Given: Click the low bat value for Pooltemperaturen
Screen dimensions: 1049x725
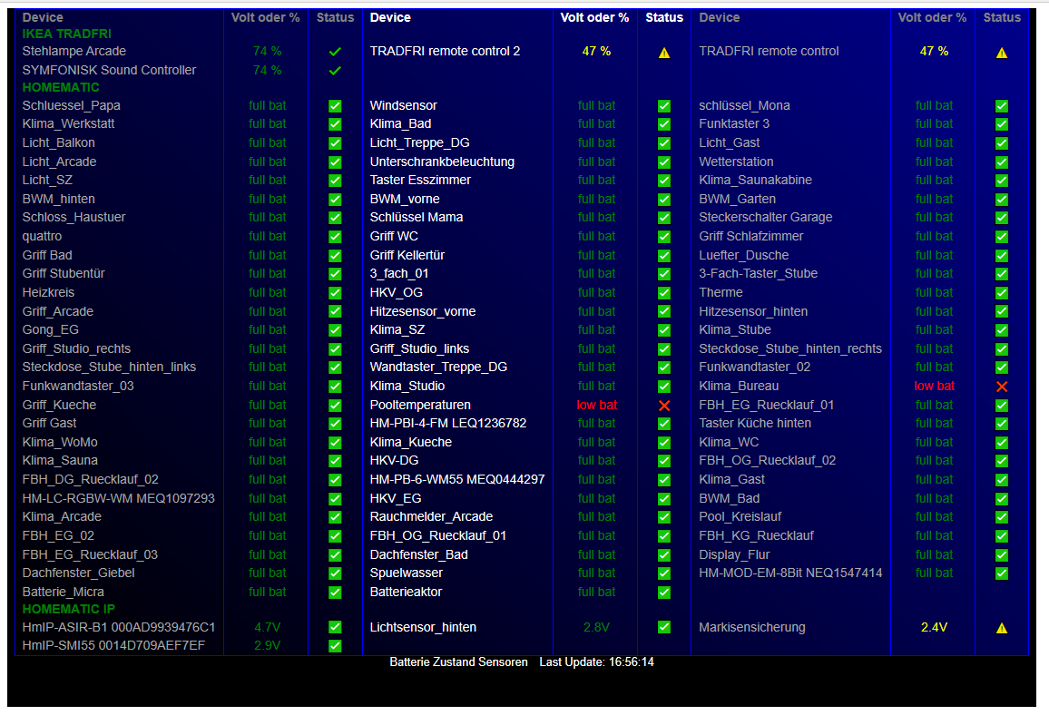Looking at the screenshot, I should 597,405.
